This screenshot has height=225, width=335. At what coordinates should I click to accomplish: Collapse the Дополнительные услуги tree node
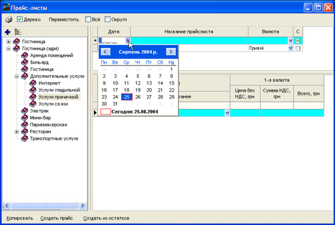click(17, 76)
